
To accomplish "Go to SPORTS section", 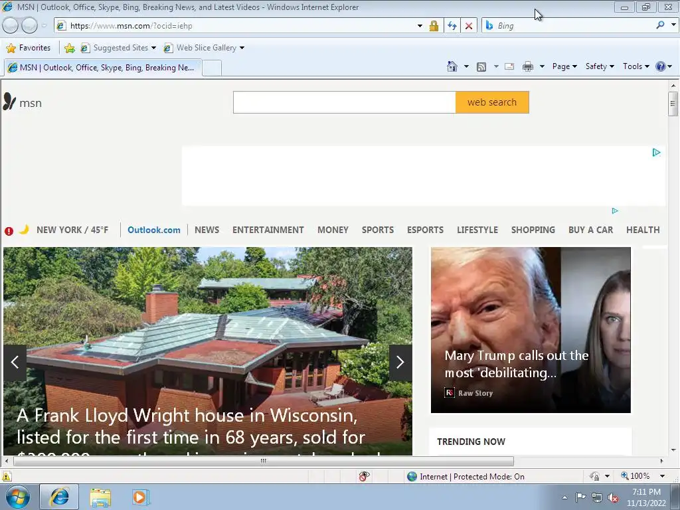I will click(x=378, y=230).
